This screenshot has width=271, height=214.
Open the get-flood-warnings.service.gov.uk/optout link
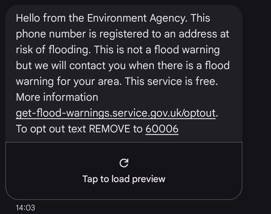click(116, 113)
